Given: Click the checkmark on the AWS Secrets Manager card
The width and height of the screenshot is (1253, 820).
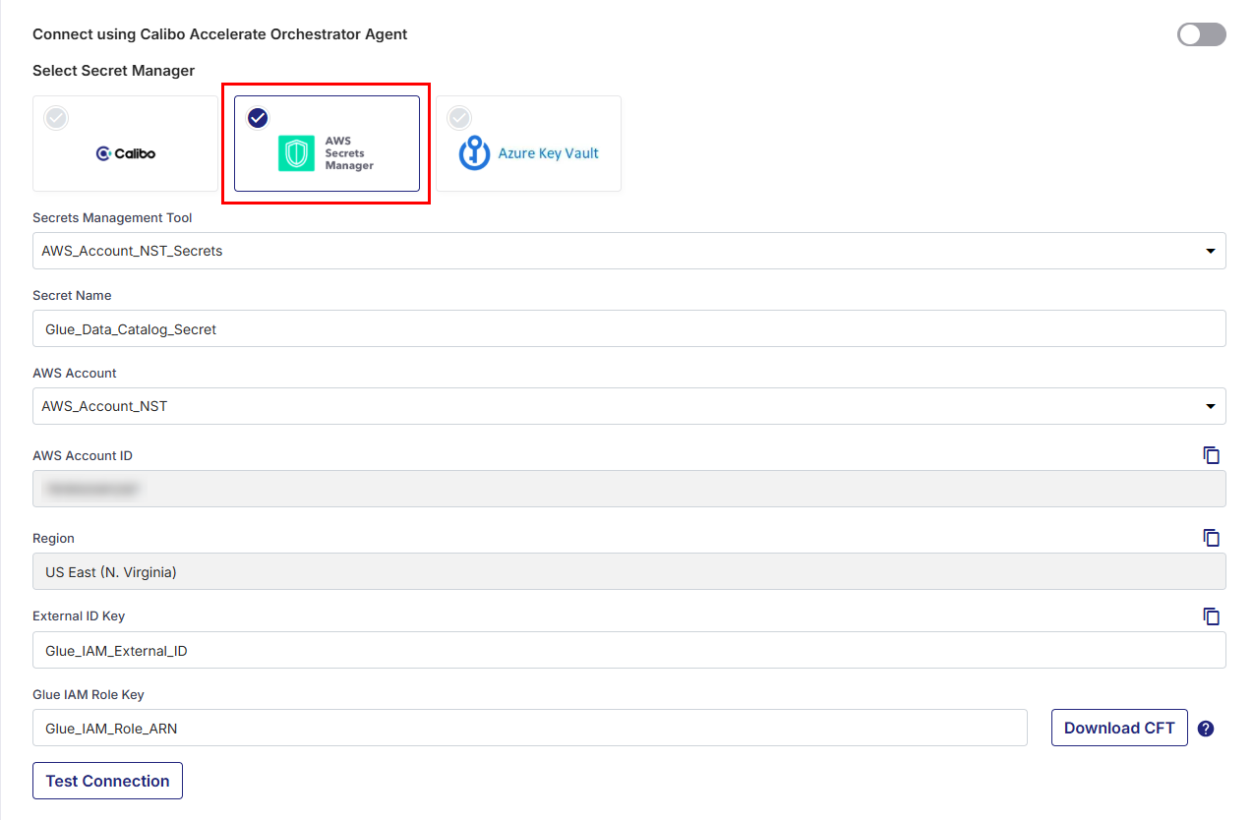Looking at the screenshot, I should (258, 118).
